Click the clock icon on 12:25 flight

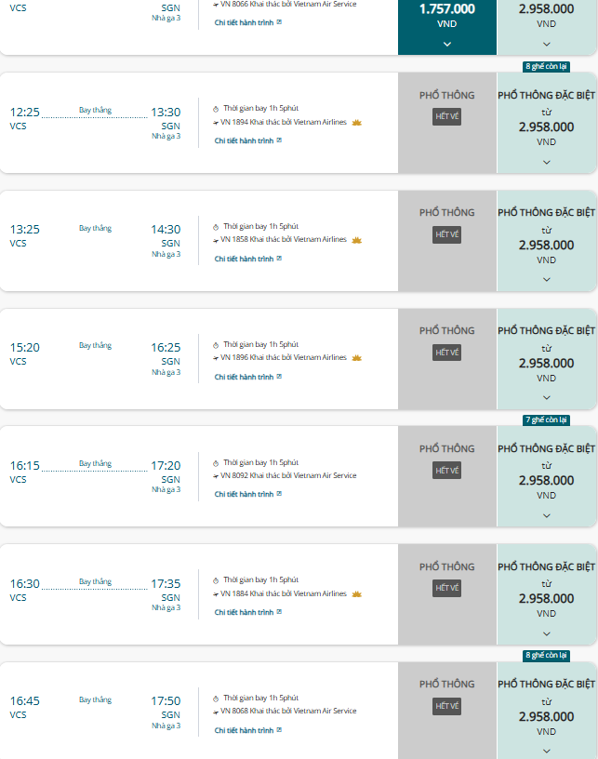216,109
